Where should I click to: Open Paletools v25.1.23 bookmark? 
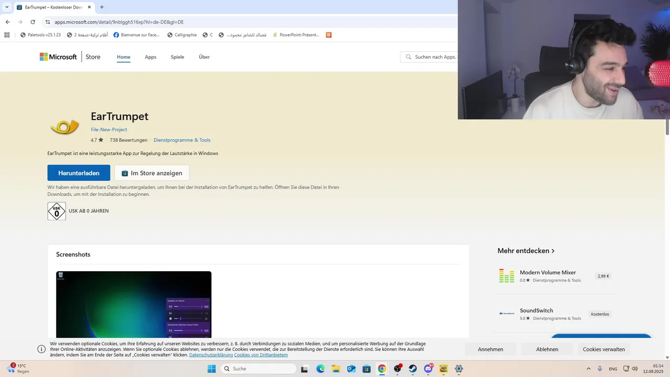pos(40,35)
